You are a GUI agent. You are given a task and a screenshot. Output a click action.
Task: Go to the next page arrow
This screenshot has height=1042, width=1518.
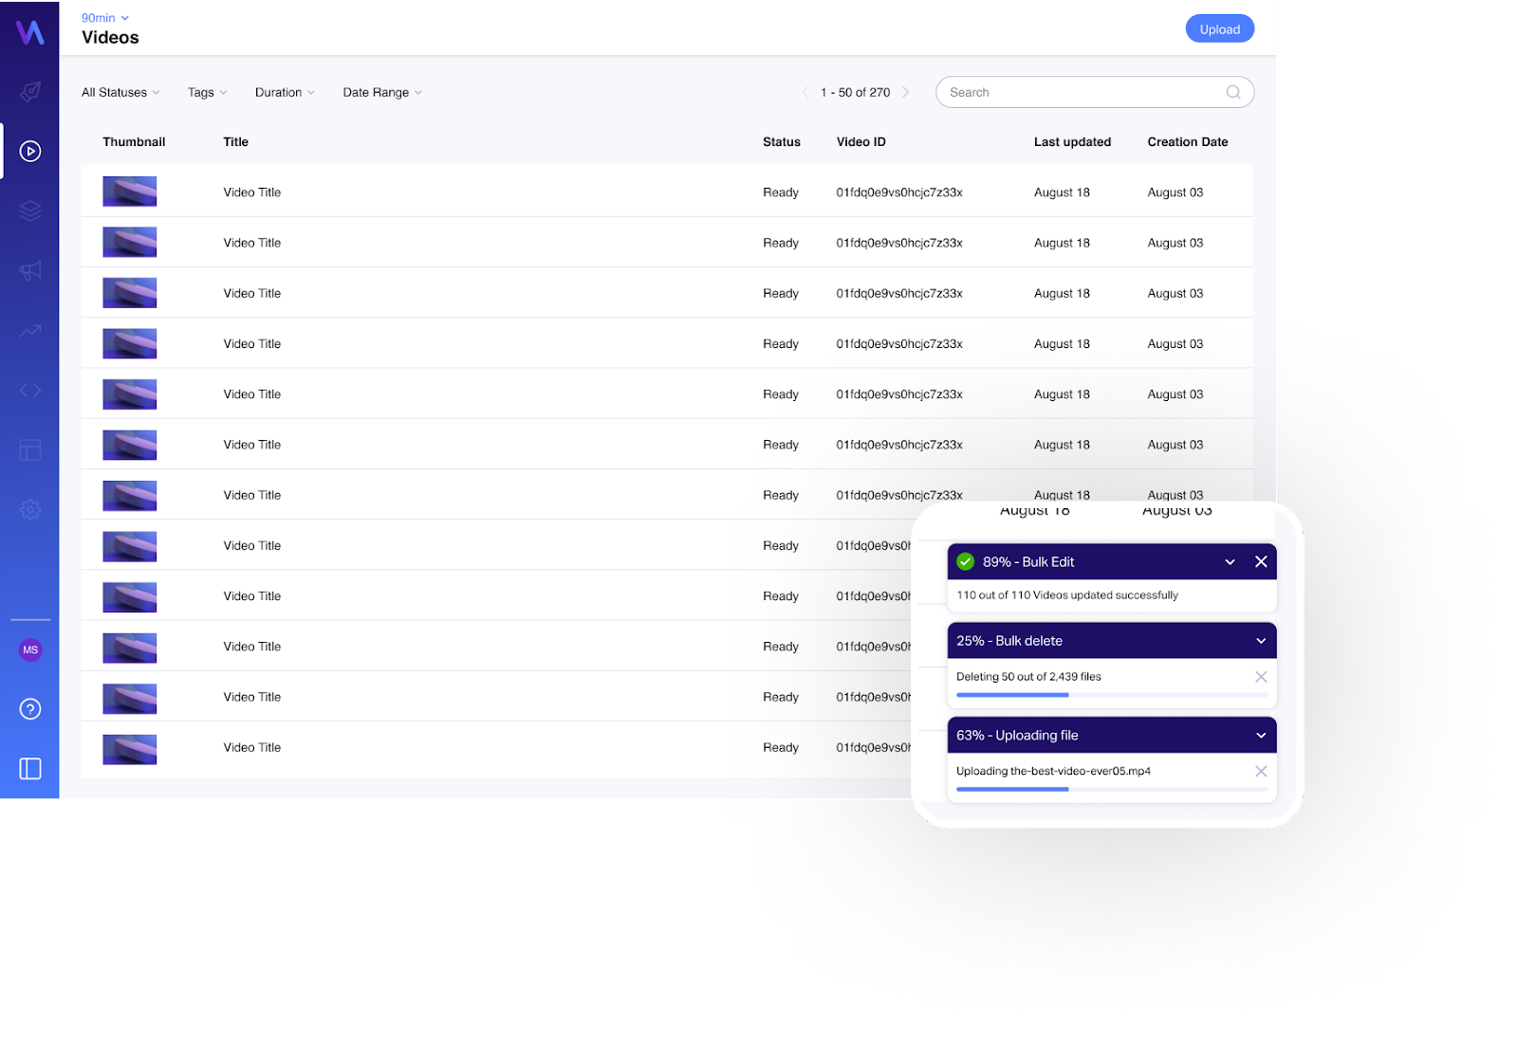pyautogui.click(x=905, y=92)
